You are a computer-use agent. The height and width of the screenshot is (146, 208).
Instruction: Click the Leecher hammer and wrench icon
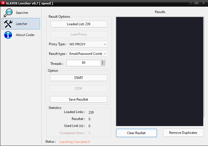(x=8, y=24)
